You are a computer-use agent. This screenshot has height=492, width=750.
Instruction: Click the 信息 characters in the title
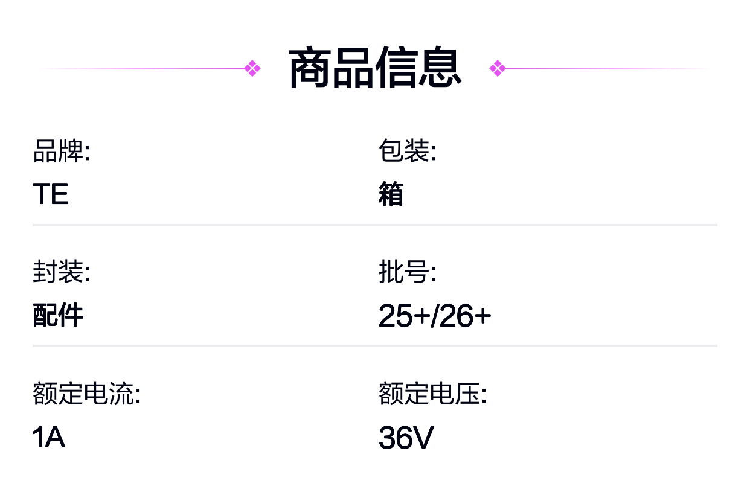(x=418, y=68)
